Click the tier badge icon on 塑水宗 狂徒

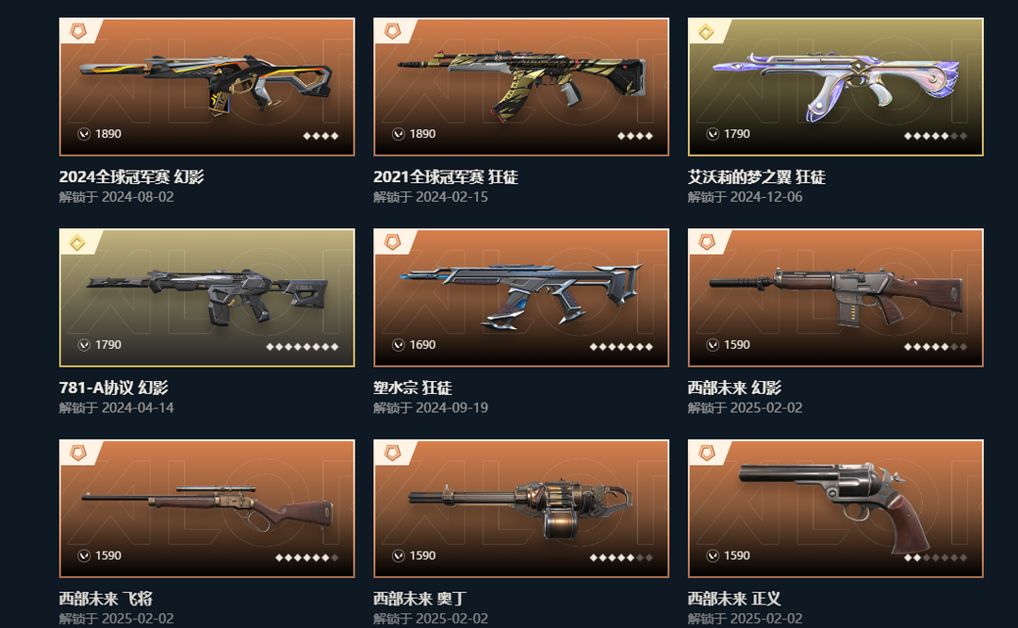tap(392, 242)
